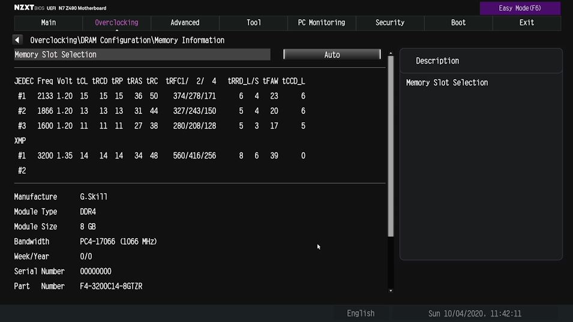Click the tRFC value 327/243/150
The image size is (573, 322).
(x=194, y=111)
